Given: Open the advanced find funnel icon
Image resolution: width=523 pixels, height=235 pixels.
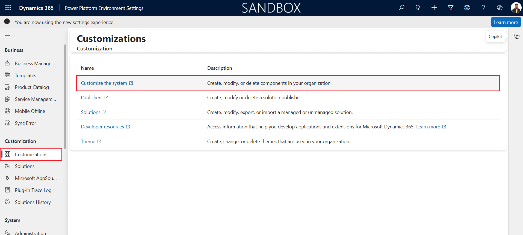Looking at the screenshot, I should pos(451,8).
